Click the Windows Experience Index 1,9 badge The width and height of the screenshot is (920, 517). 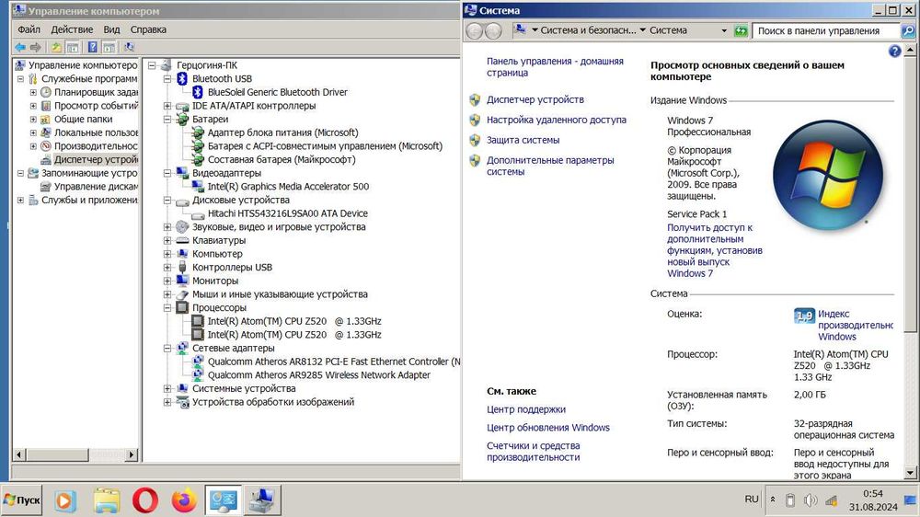pyautogui.click(x=804, y=316)
